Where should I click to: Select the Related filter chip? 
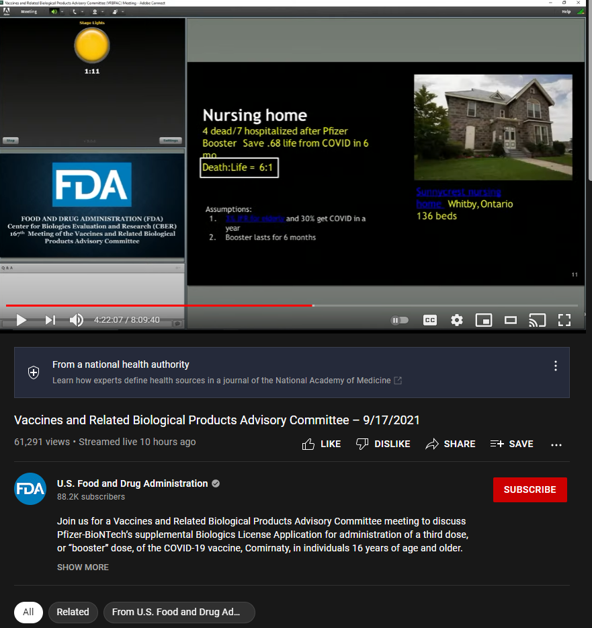click(x=73, y=612)
